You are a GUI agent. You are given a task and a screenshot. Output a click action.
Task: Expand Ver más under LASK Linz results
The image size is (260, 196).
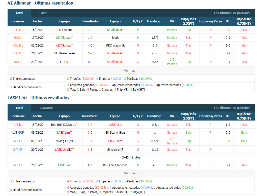click(132, 173)
